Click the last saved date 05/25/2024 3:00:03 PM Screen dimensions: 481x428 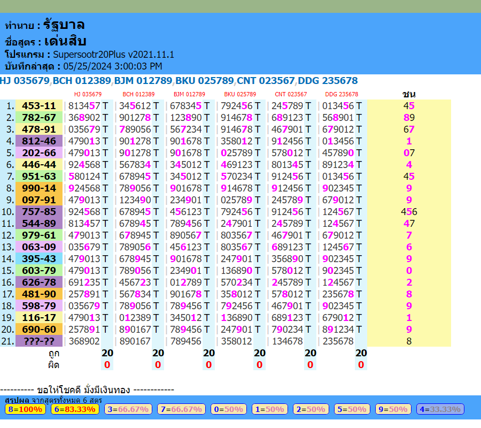[x=113, y=66]
